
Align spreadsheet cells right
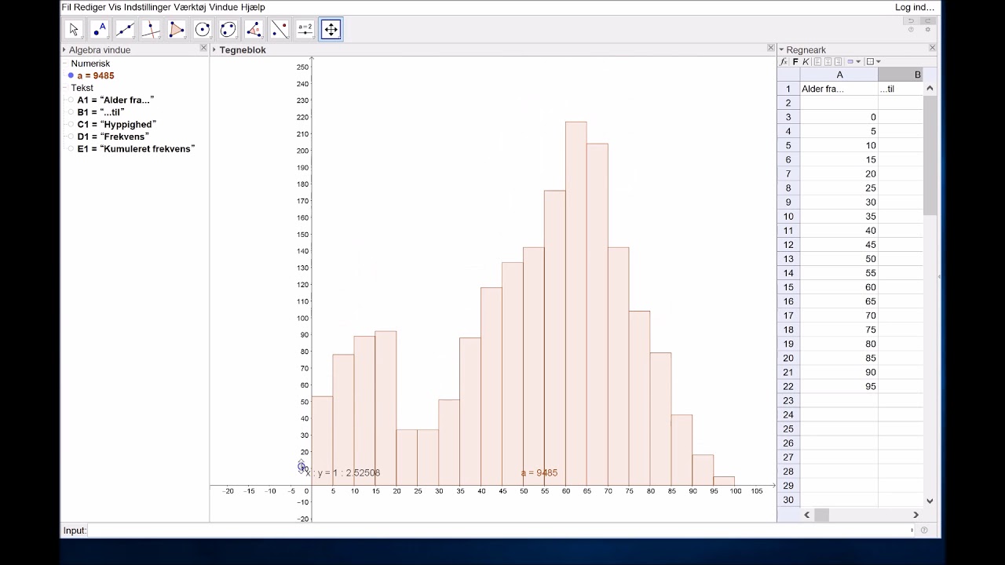[x=838, y=62]
